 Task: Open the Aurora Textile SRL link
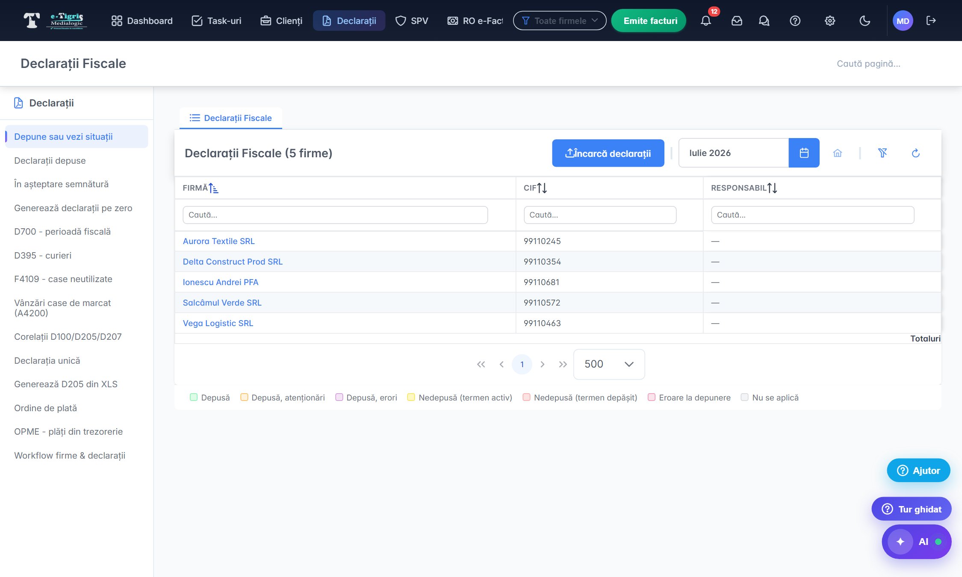(218, 241)
